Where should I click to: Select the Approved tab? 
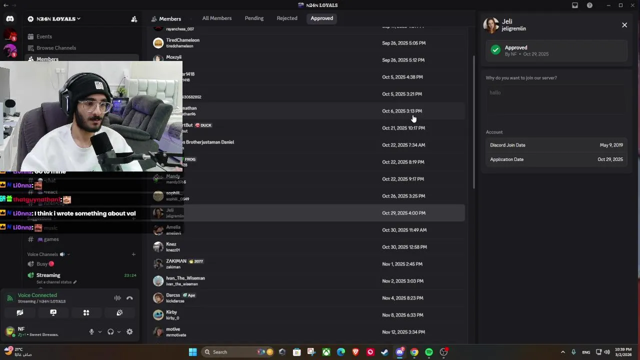tap(321, 18)
